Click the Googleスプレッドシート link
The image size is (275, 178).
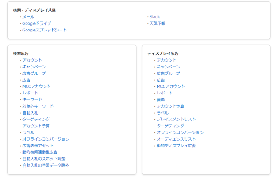[44, 30]
